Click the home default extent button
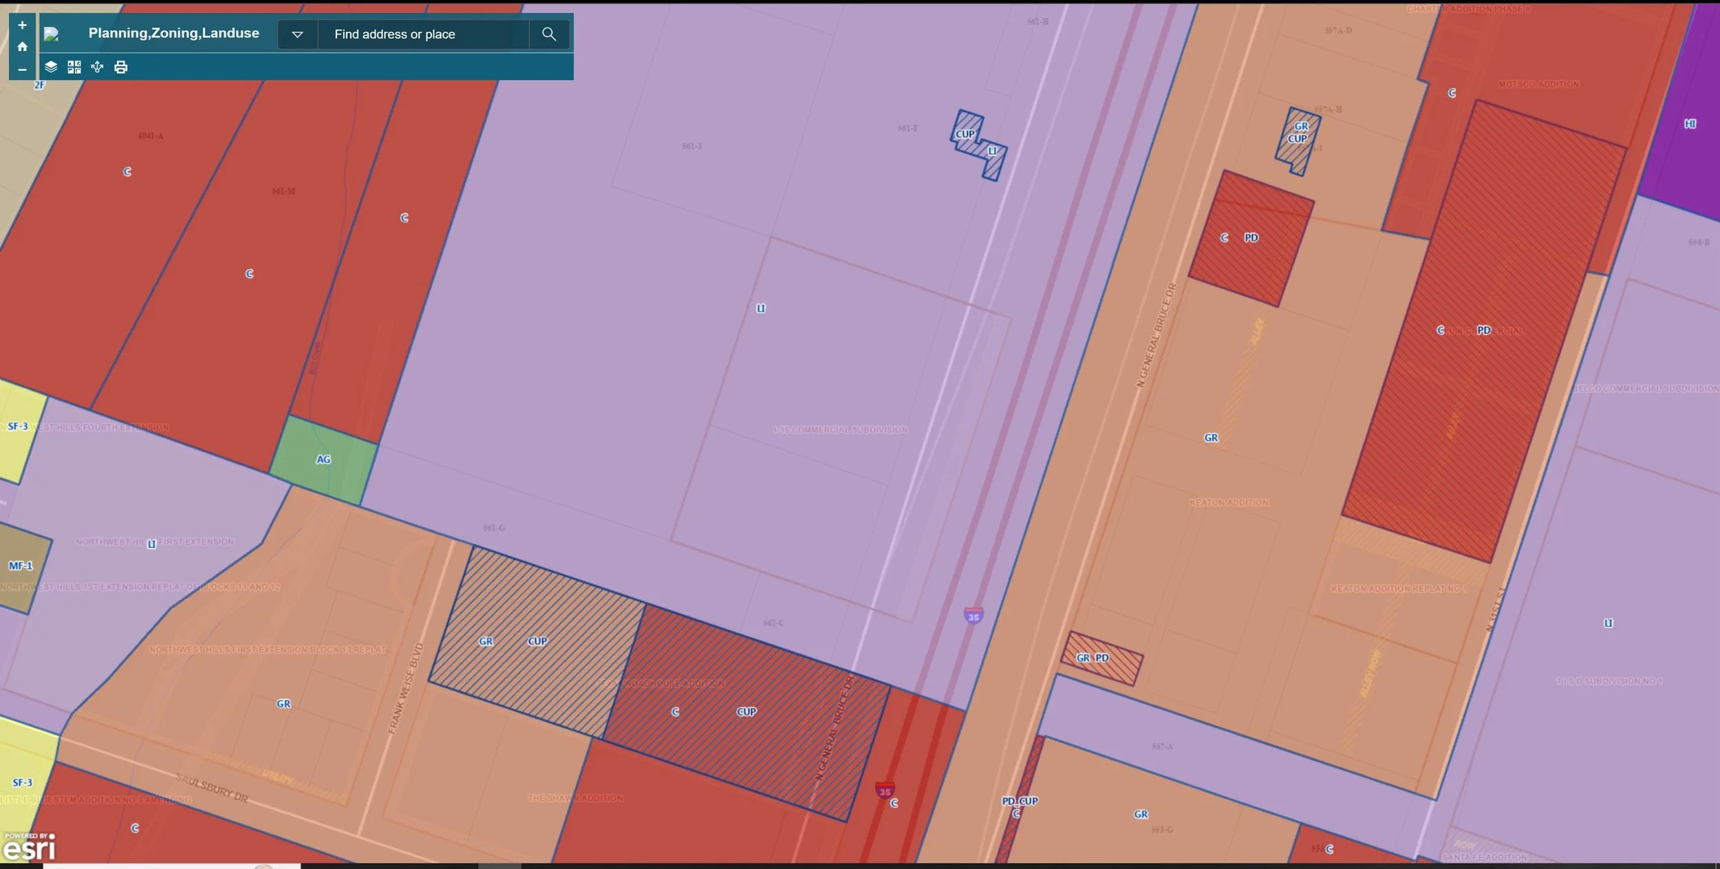Image resolution: width=1720 pixels, height=869 pixels. (22, 47)
